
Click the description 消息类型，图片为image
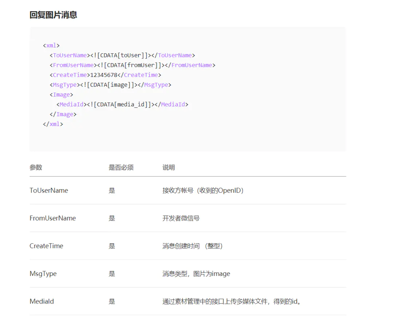(x=196, y=274)
